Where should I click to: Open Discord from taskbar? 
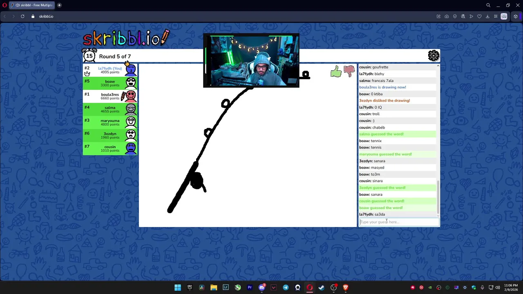pyautogui.click(x=262, y=287)
